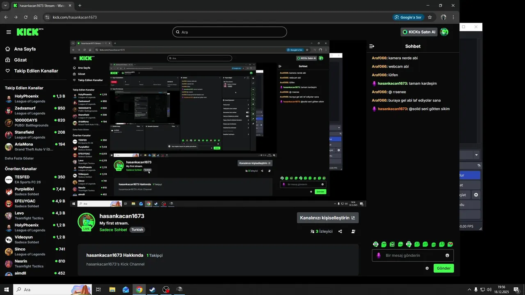This screenshot has width=525, height=295.
Task: Open TESFED recommended channel
Action: 35,179
